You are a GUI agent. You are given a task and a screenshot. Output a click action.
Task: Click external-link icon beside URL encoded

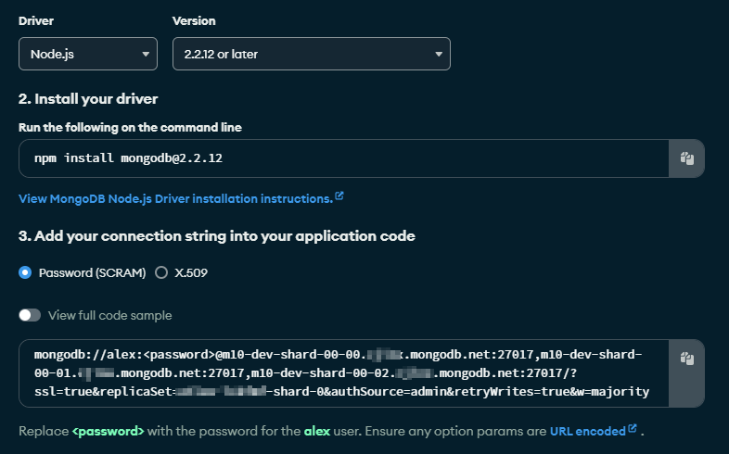click(633, 429)
